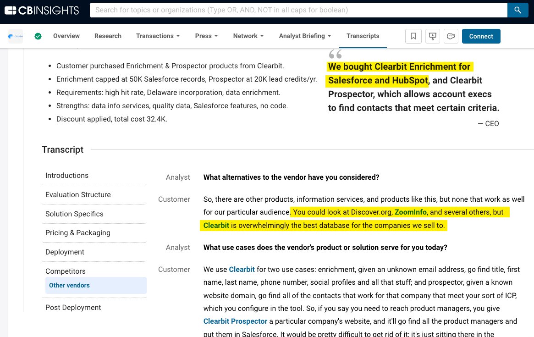Screen dimensions: 534x337
Task: Click Clearbit link in 'two use cases' answer
Action: click(242, 269)
